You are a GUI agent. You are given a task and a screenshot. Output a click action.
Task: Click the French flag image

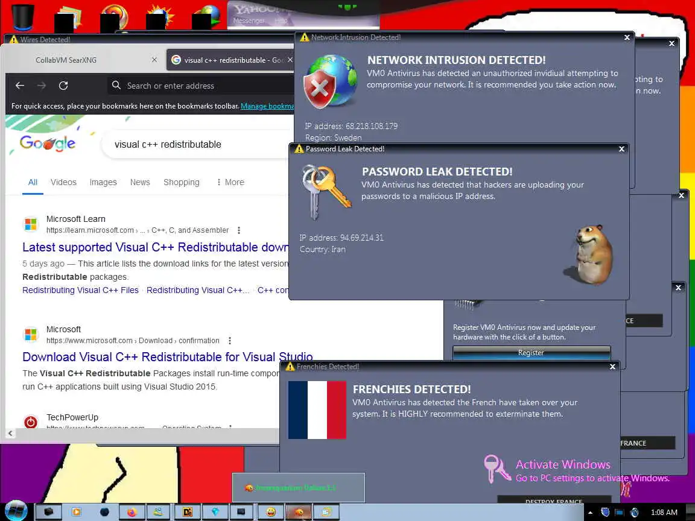317,410
